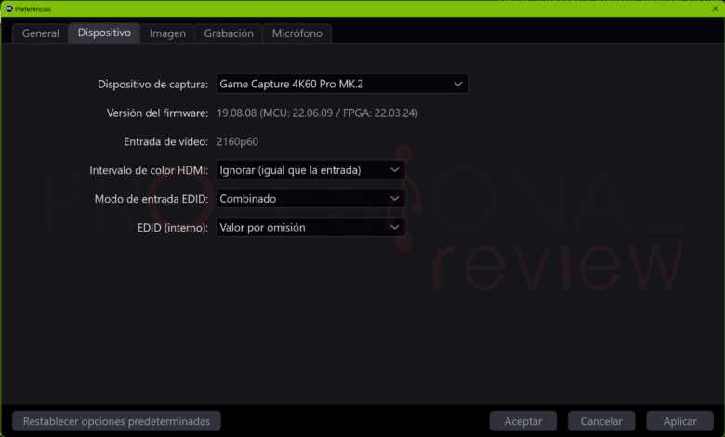Expand the Intervalo de color HDMI dropdown

click(x=310, y=170)
